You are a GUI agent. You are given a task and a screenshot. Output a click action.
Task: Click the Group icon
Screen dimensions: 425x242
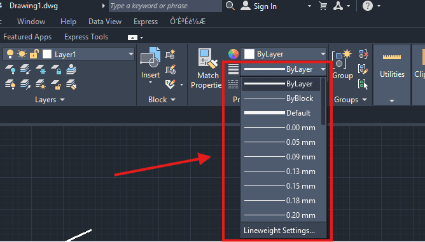[x=342, y=58]
